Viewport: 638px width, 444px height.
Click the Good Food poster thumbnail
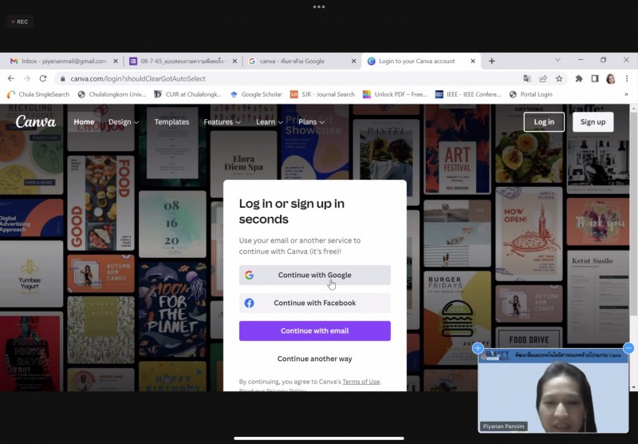pyautogui.click(x=101, y=203)
